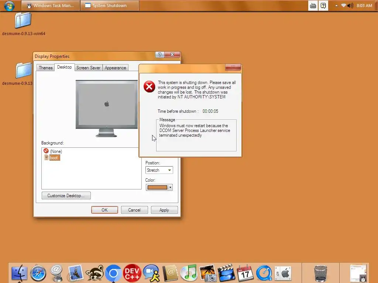Click the 8:03 AM clock

[x=364, y=6]
